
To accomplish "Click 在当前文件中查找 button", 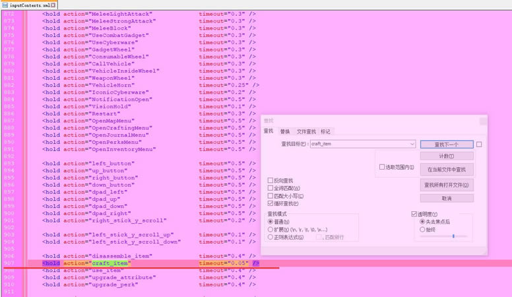I will pos(447,170).
